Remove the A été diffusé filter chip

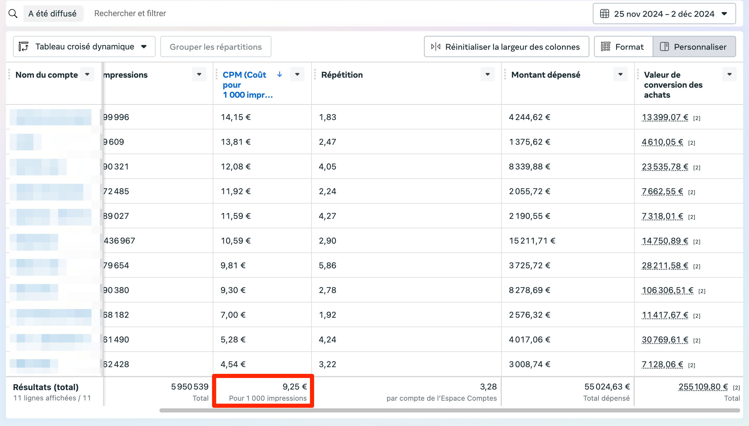coord(53,14)
